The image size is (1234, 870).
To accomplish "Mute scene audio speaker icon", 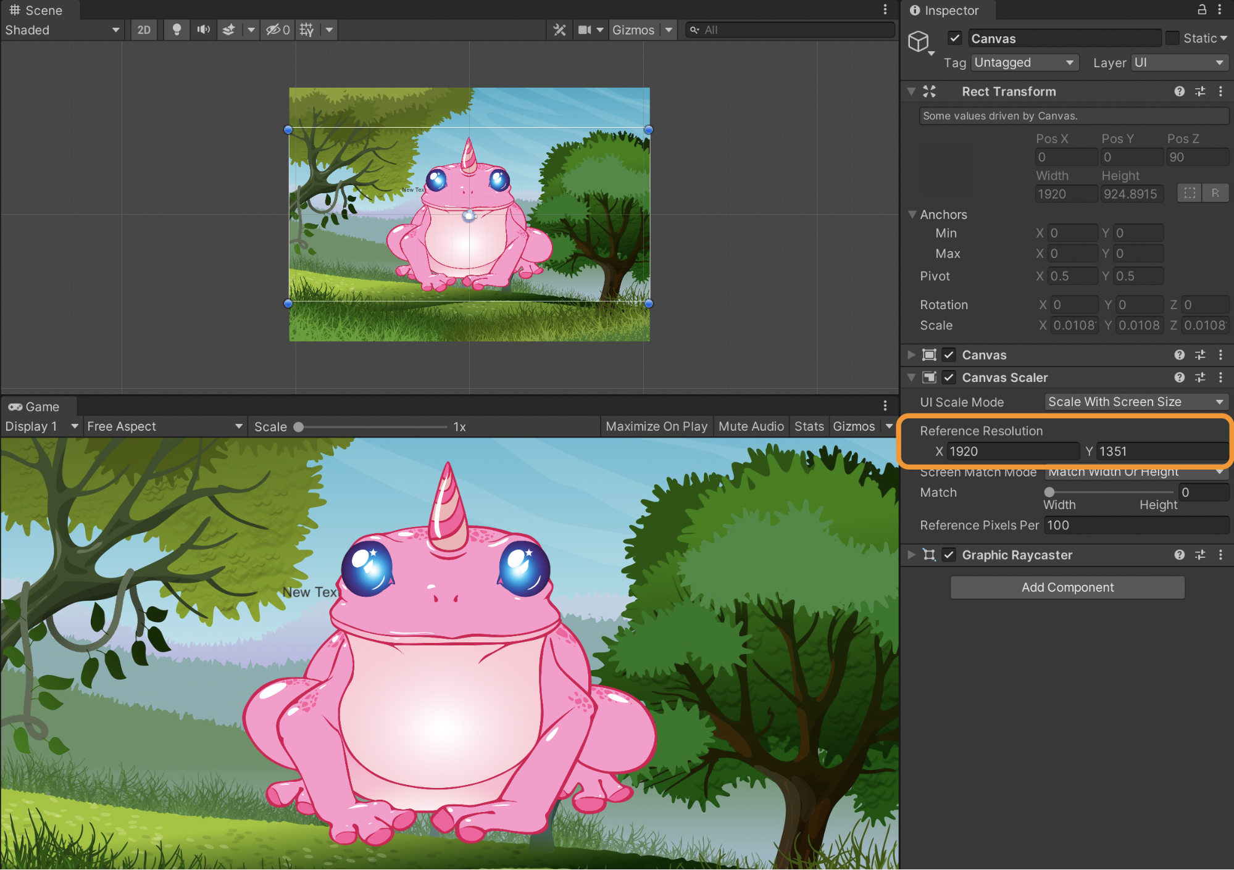I will [203, 30].
